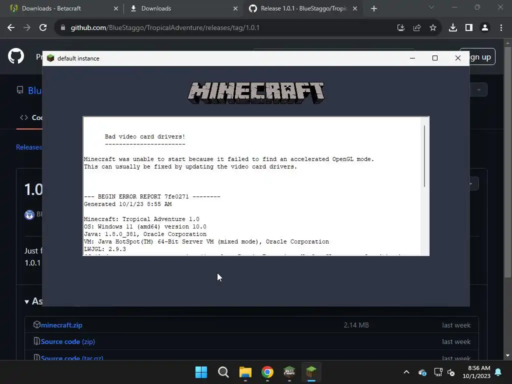Maximize the default instance window
Image resolution: width=512 pixels, height=384 pixels.
pos(435,58)
